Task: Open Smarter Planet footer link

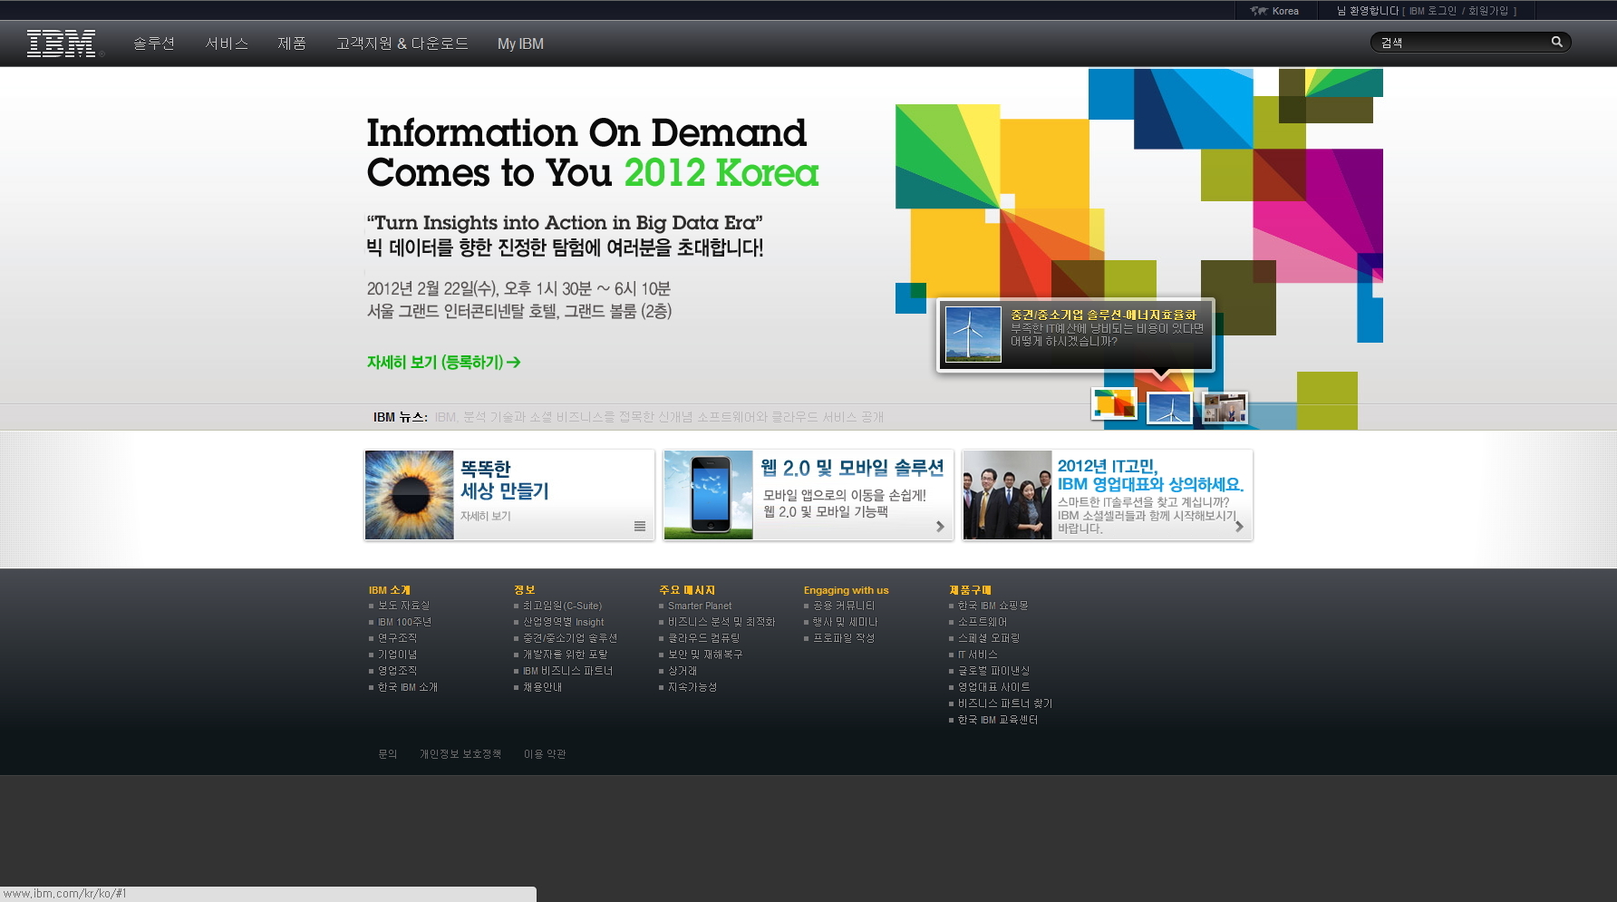Action: click(x=700, y=606)
